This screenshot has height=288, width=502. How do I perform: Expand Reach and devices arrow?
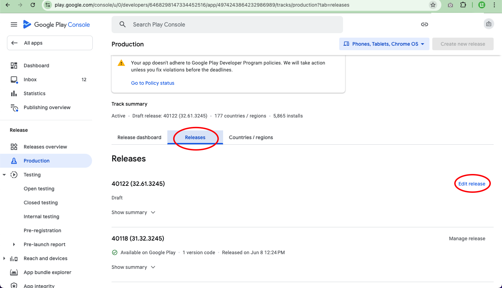(x=4, y=258)
